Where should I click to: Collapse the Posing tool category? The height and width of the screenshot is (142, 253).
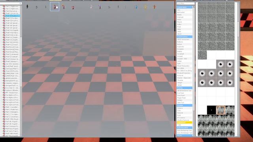click(x=185, y=88)
